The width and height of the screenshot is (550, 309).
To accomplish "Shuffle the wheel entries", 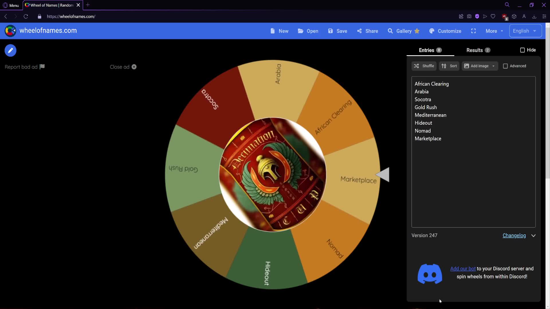I will (424, 66).
